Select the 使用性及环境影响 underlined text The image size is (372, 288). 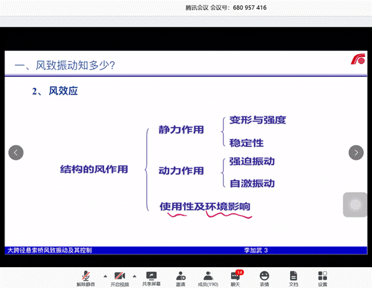pos(205,206)
